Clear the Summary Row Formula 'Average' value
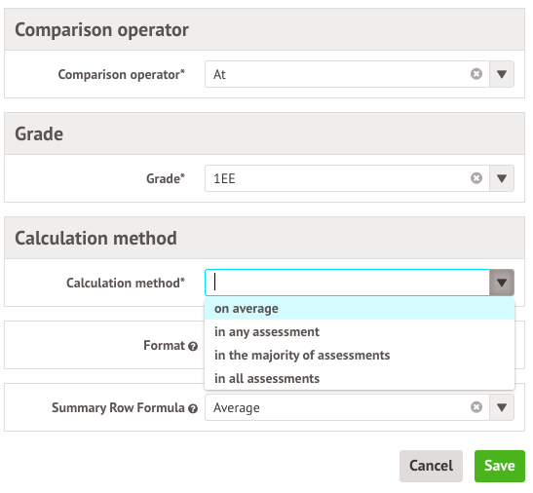The height and width of the screenshot is (493, 533). [476, 407]
